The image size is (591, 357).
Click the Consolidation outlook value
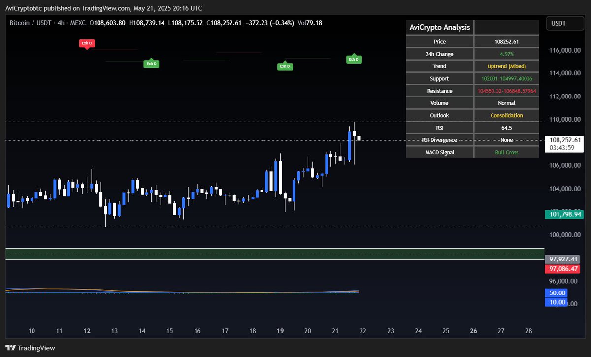pyautogui.click(x=506, y=115)
